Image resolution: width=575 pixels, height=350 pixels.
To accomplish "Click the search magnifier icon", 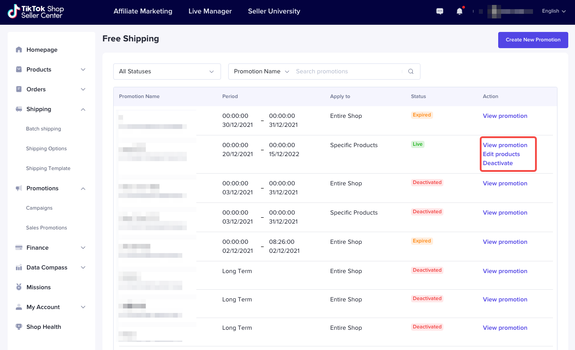I will 411,72.
